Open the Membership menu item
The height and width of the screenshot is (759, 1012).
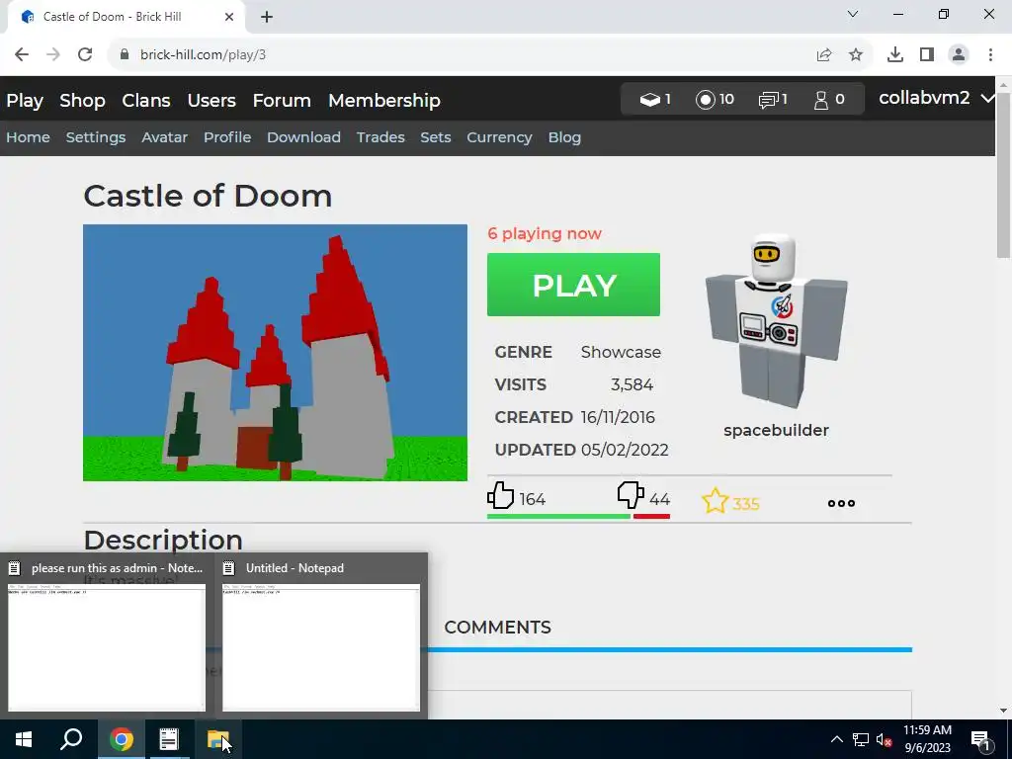coord(384,101)
